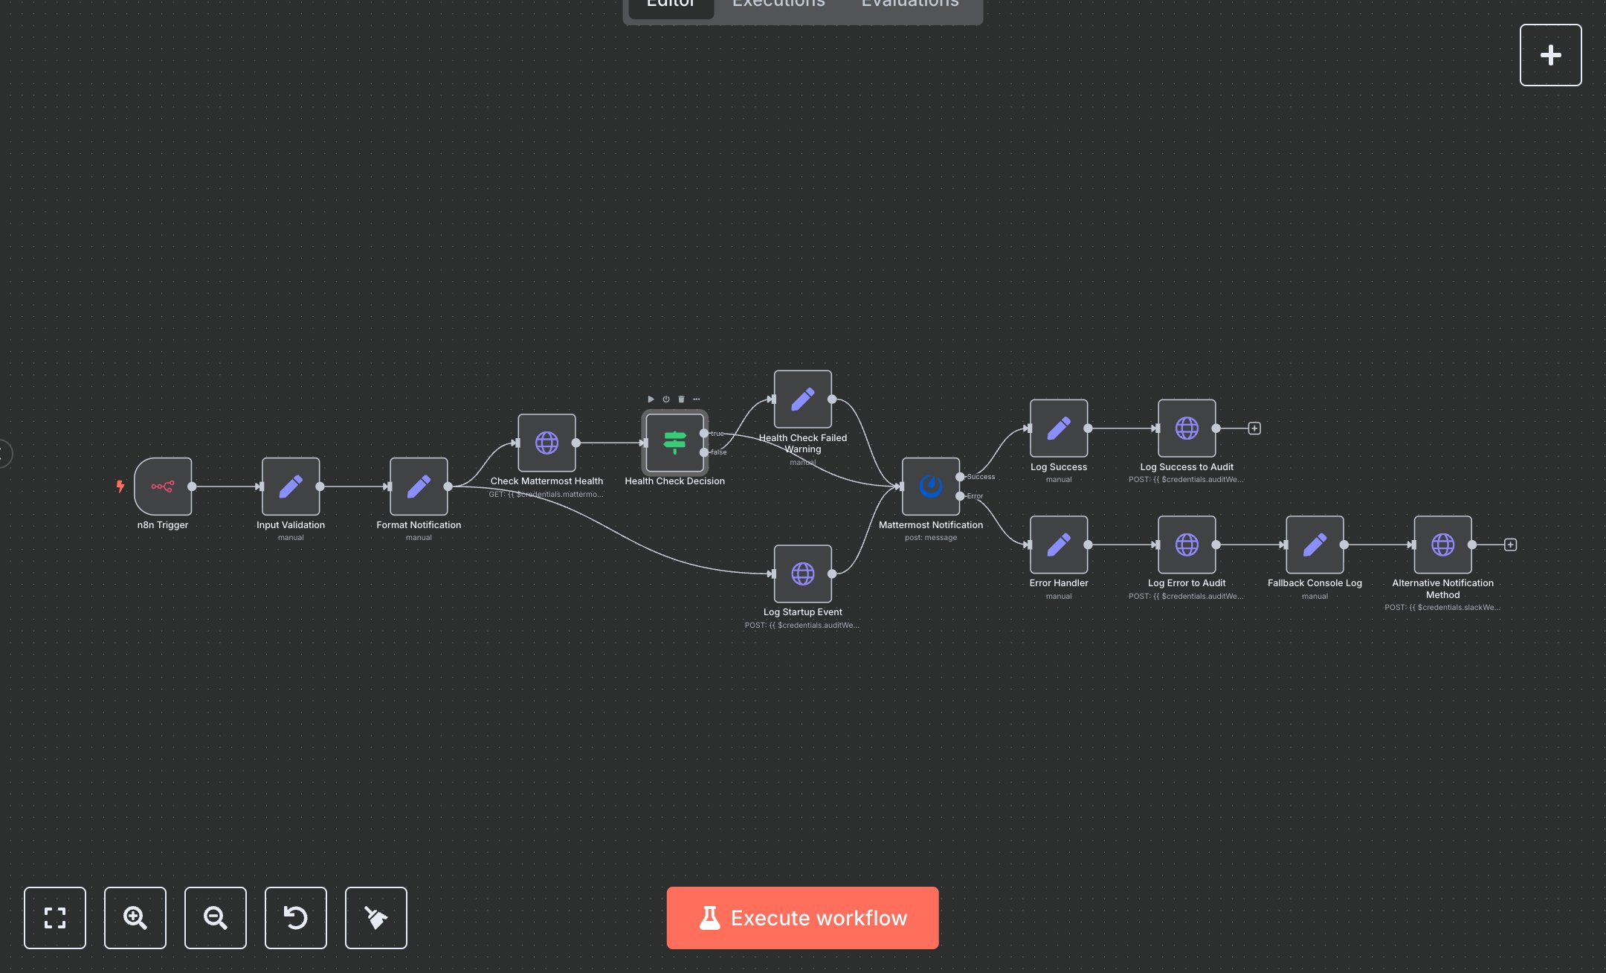This screenshot has width=1606, height=973.
Task: Delete Health Check Decision using the trash icon
Action: pyautogui.click(x=680, y=399)
